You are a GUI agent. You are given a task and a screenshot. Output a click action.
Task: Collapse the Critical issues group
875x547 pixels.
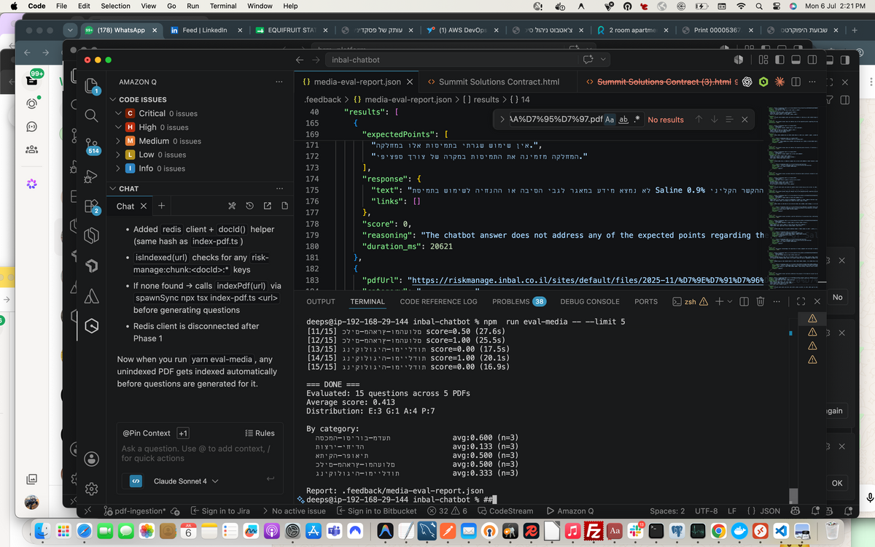click(120, 114)
